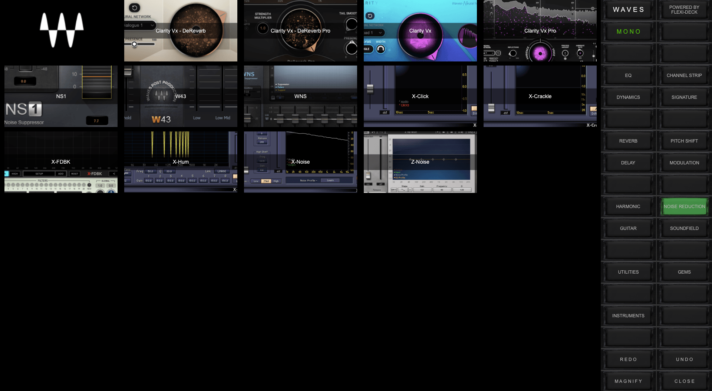Select the X-Hum plugin tile
Image resolution: width=712 pixels, height=391 pixels.
pos(181,162)
